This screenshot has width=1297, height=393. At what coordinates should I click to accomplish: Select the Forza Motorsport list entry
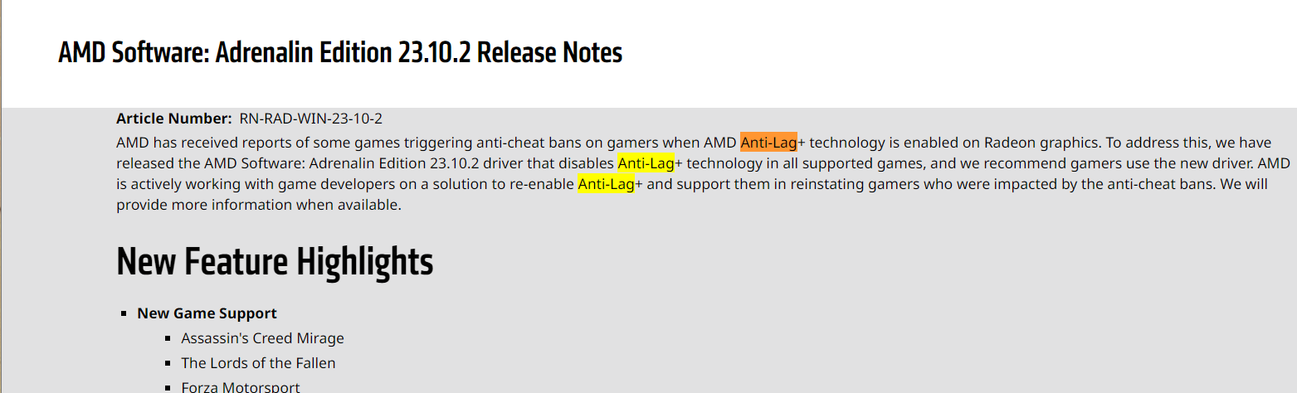pyautogui.click(x=241, y=387)
